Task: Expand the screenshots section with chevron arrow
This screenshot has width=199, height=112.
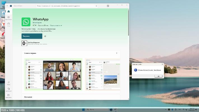Action: point(116,53)
